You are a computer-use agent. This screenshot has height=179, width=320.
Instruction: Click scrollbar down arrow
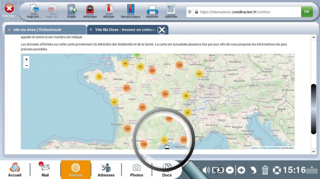(314, 152)
